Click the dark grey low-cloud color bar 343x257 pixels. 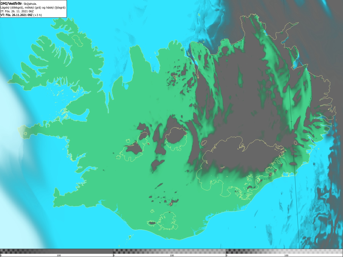tap(57, 251)
